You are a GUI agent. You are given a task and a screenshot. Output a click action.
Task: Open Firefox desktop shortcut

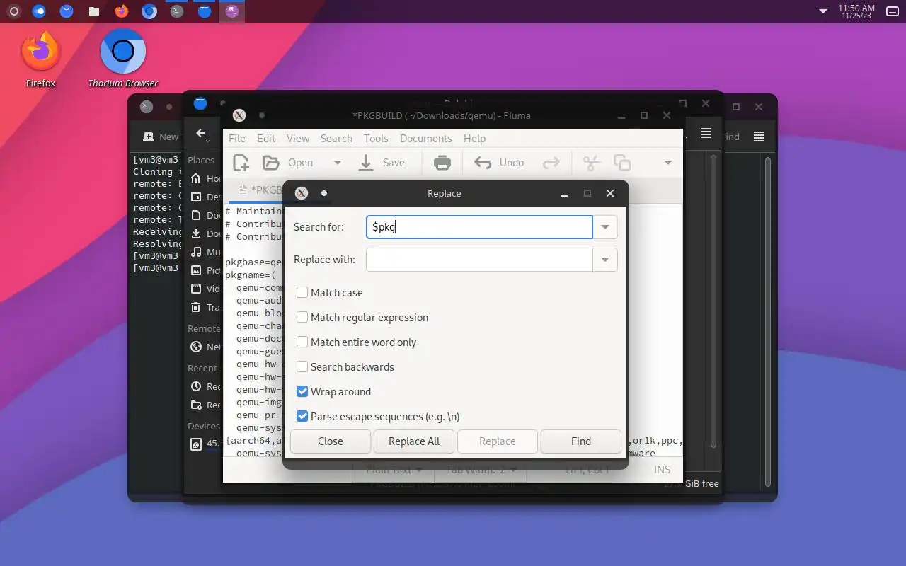pos(40,59)
